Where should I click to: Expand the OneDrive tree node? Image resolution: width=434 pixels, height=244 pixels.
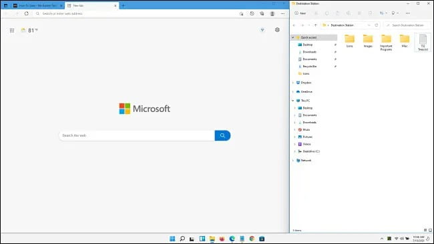293,92
